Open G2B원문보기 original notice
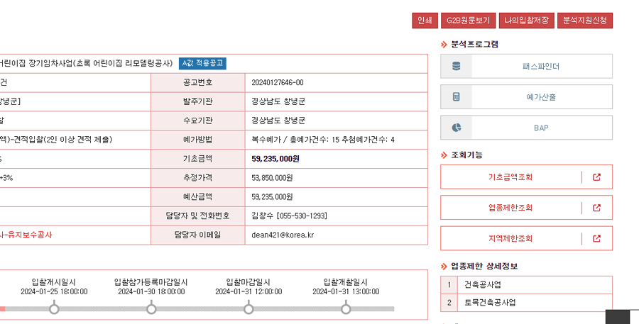Image resolution: width=639 pixels, height=324 pixels. [x=467, y=21]
